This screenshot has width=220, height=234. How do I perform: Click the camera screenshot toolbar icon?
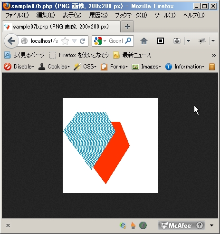coord(177,41)
